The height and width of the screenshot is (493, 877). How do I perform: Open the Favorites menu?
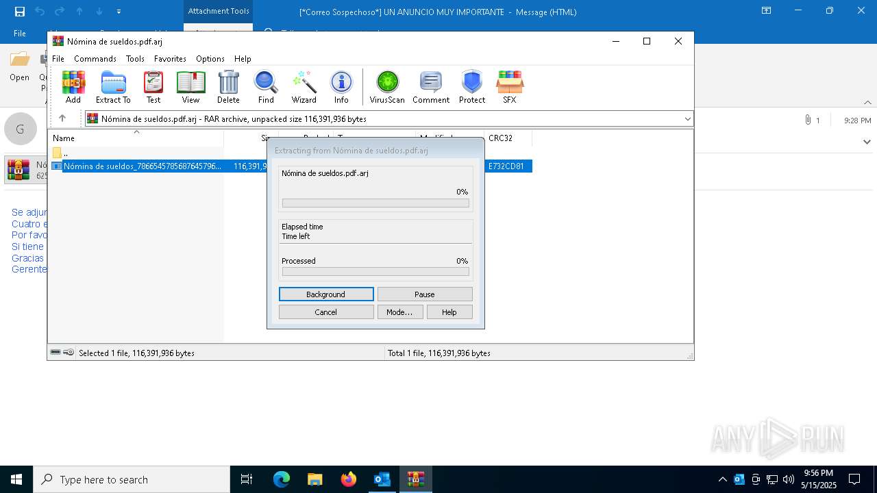[170, 59]
